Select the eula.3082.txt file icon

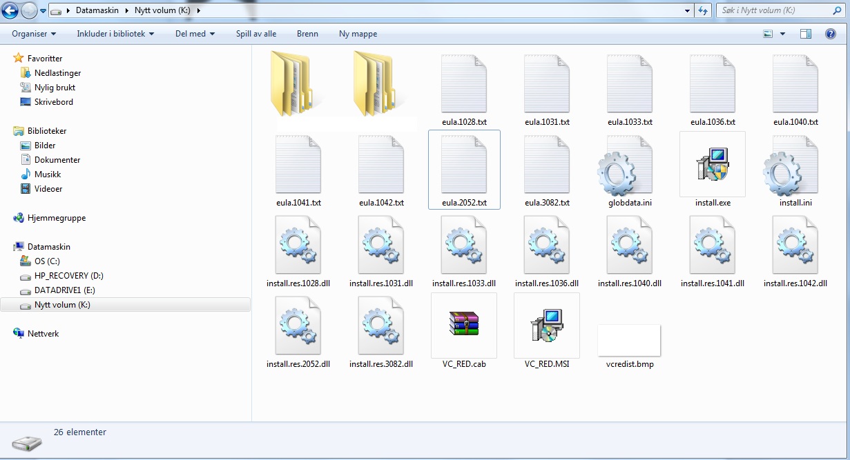[x=547, y=164]
